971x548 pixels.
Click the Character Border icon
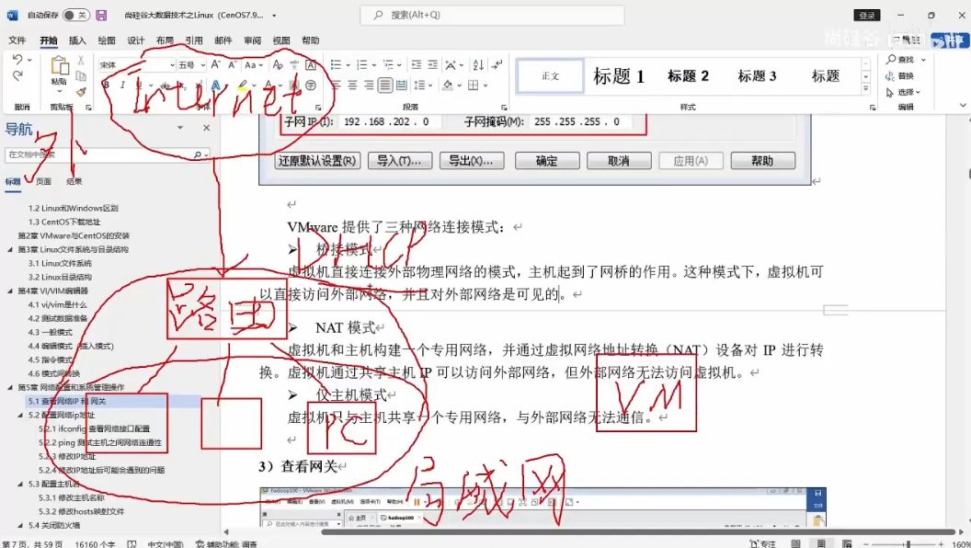point(311,64)
